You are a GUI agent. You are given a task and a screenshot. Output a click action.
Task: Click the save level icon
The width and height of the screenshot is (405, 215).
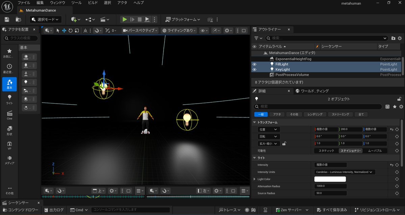click(7, 20)
